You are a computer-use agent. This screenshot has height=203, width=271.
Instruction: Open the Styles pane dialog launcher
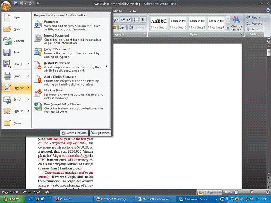[241, 34]
